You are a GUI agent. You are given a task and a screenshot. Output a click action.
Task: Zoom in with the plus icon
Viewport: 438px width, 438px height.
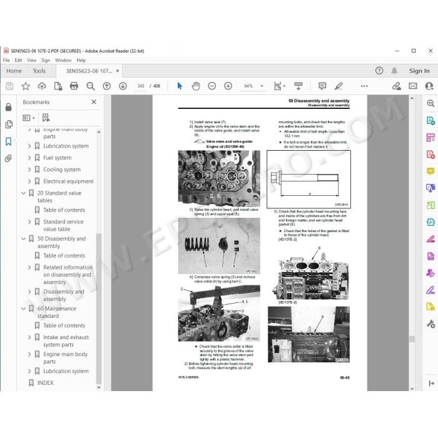(x=228, y=86)
